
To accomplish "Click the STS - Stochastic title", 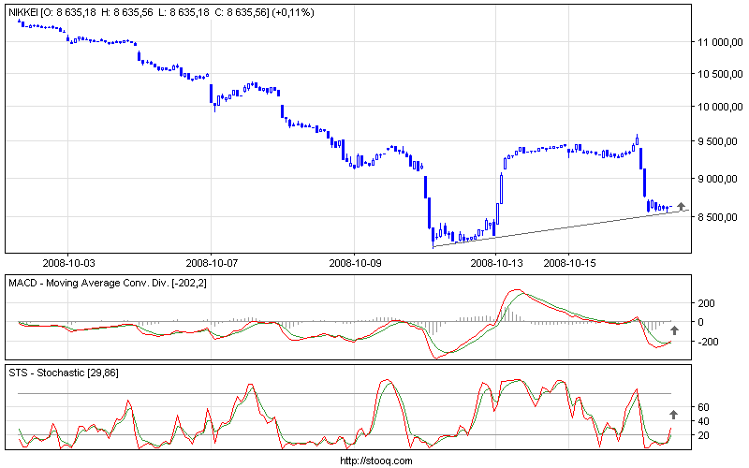I will click(x=47, y=373).
